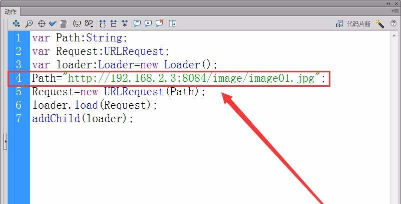Image resolution: width=401 pixels, height=204 pixels.
Task: Open the add new script item menu
Action: click(x=16, y=23)
